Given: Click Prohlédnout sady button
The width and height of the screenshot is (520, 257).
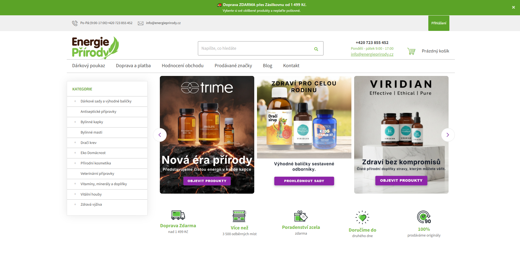Looking at the screenshot, I should 304,181.
